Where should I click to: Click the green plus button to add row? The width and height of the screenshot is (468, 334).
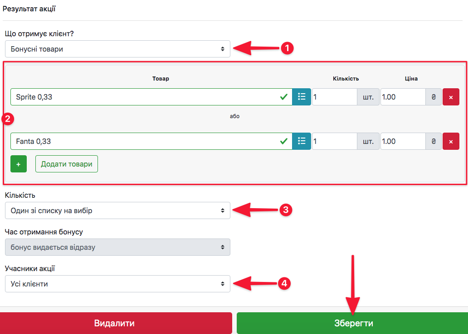coord(19,164)
